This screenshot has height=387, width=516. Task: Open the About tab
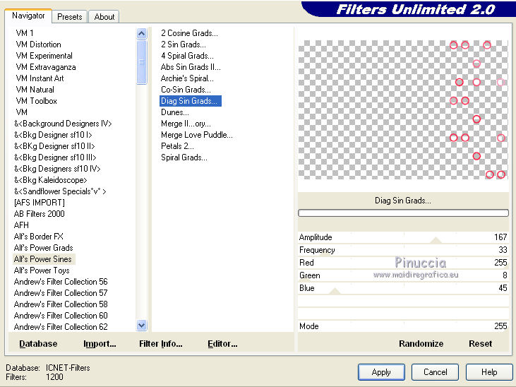click(x=104, y=17)
